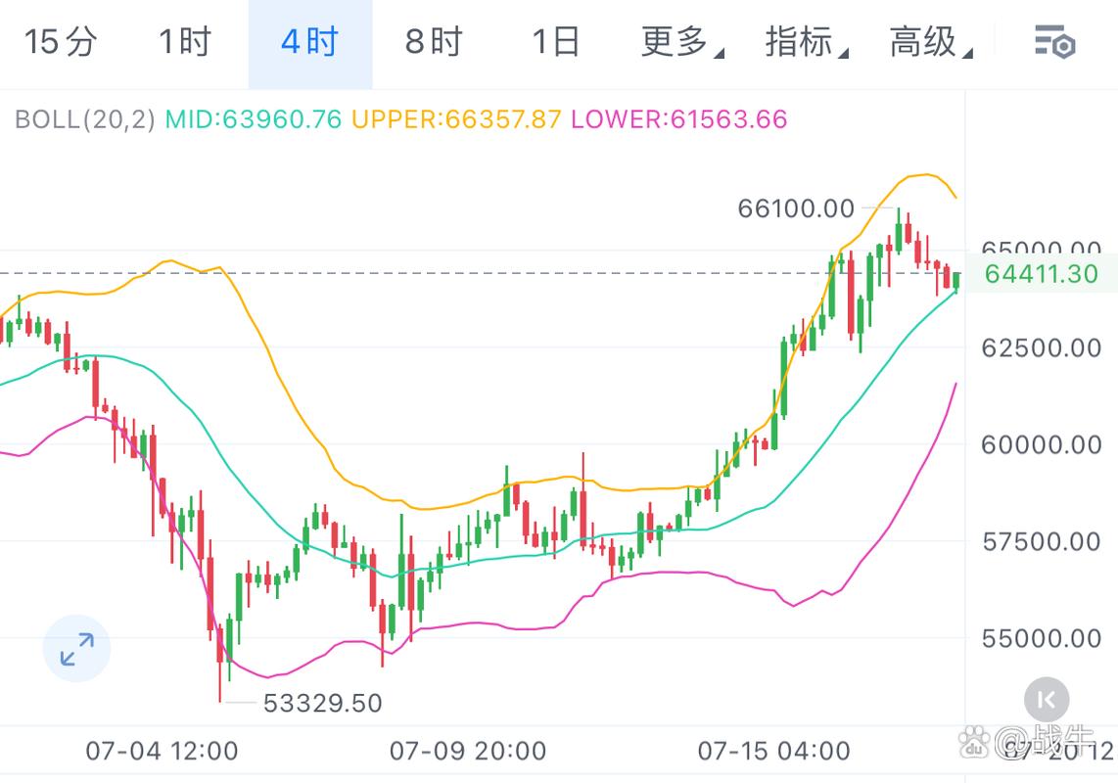Switch to 1时 timeframe

(x=185, y=43)
